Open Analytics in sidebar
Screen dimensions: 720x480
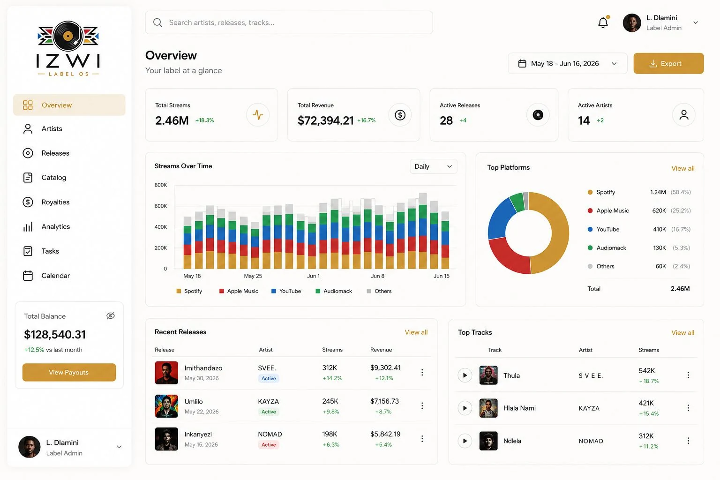69,227
